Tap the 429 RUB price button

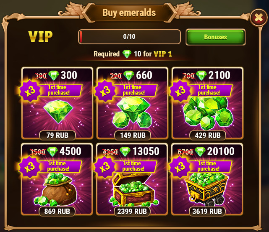(x=208, y=135)
